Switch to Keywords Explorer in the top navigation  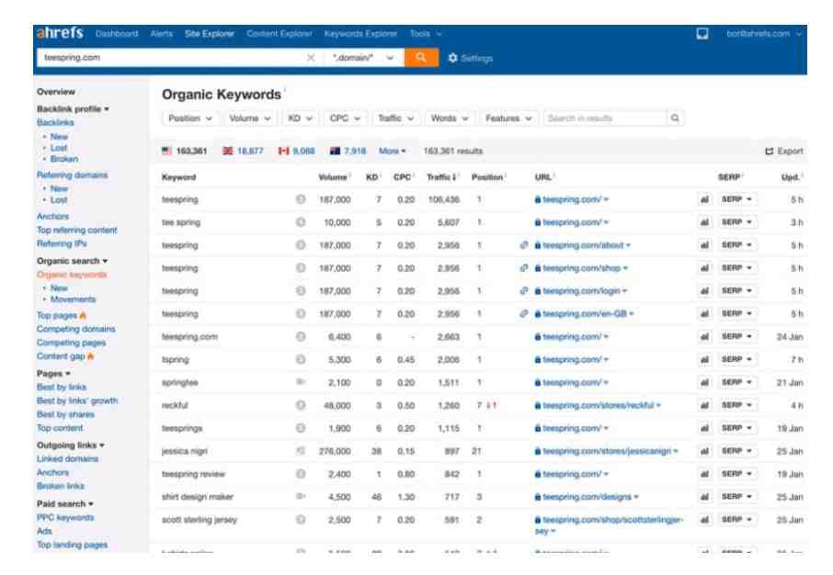pyautogui.click(x=360, y=33)
